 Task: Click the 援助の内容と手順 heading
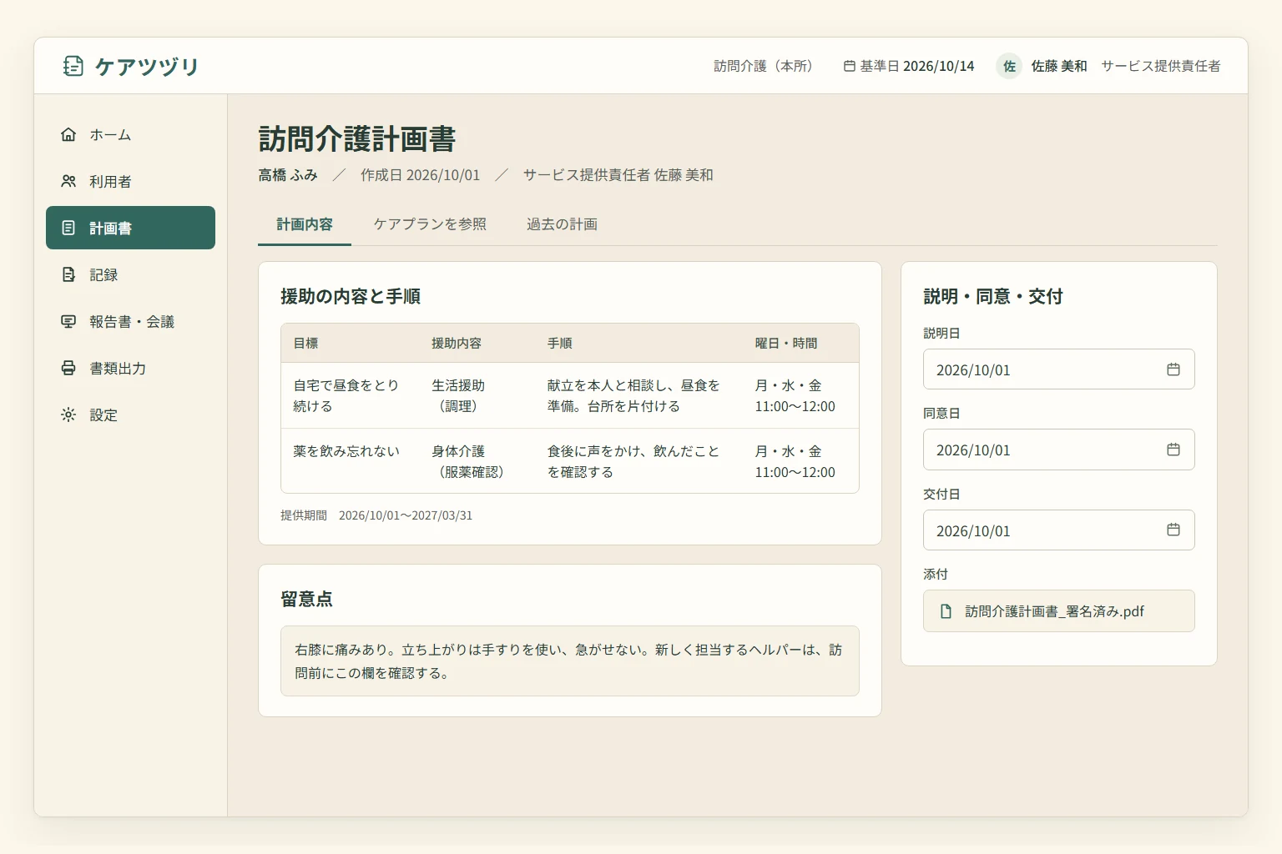(x=351, y=296)
